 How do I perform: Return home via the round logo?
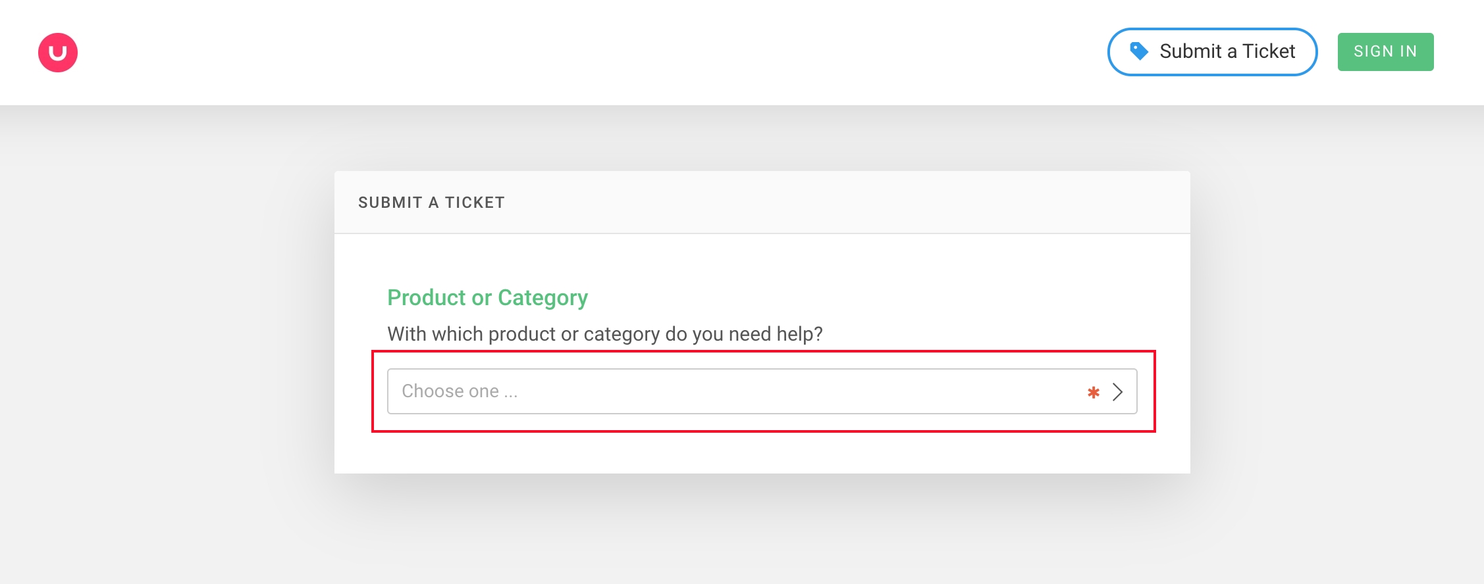tap(58, 53)
